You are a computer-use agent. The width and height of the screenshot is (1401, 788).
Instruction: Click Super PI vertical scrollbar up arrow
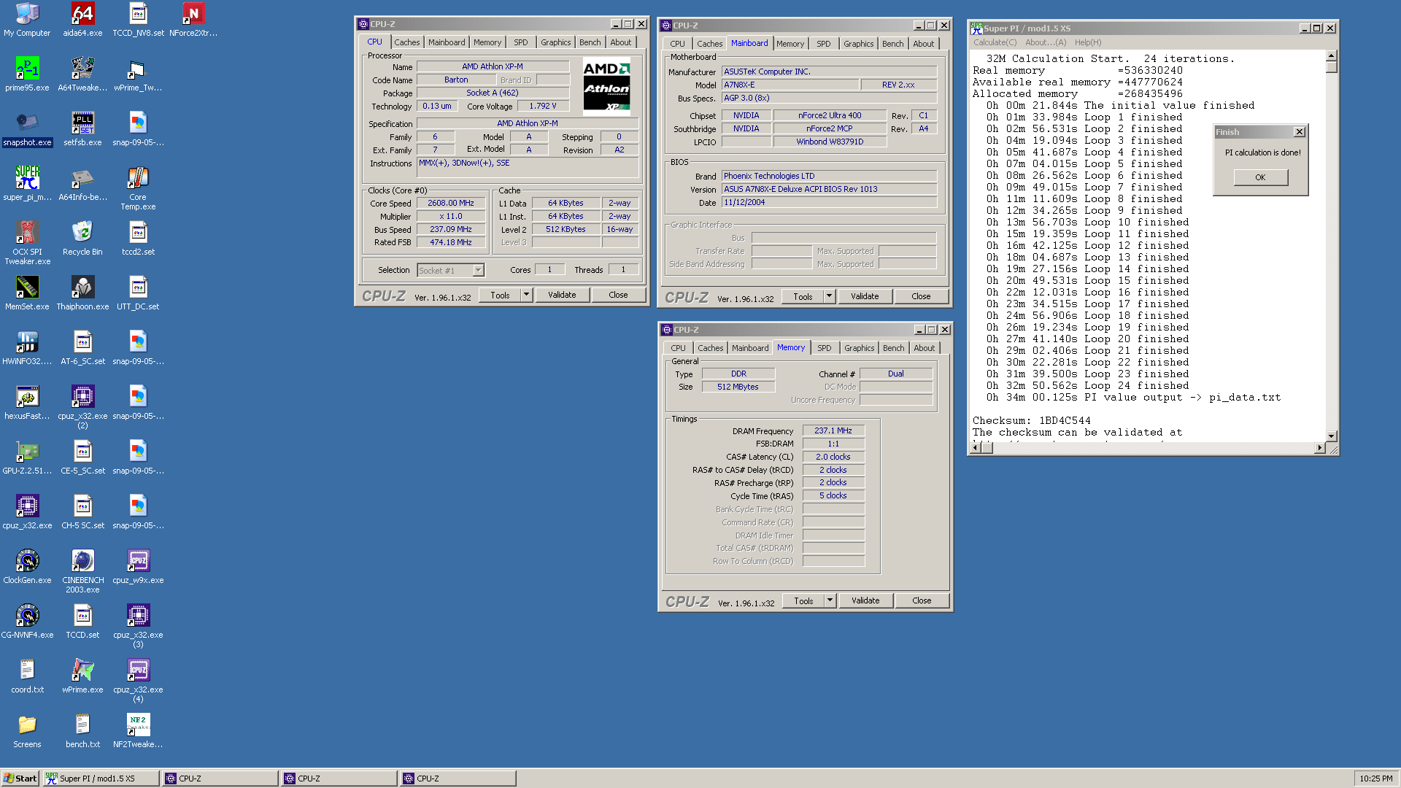coord(1331,56)
